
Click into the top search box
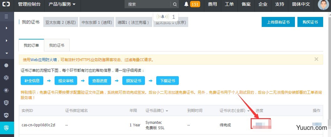click(148, 4)
